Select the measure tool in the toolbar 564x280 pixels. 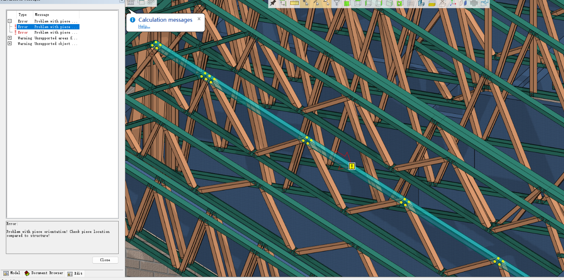coord(294,3)
